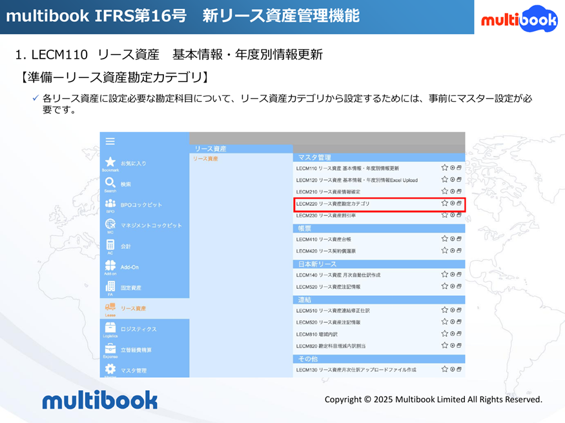Open LECM120 基本情報・年度別情報Excel Upload

356,180
